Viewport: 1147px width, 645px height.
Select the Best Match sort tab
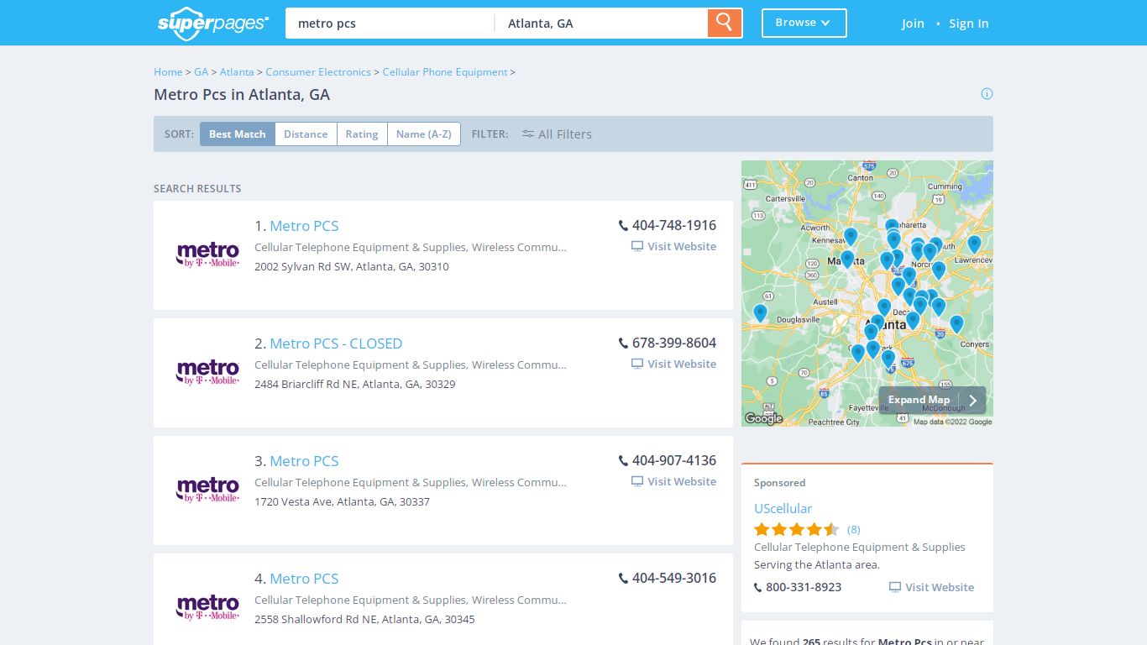tap(237, 134)
